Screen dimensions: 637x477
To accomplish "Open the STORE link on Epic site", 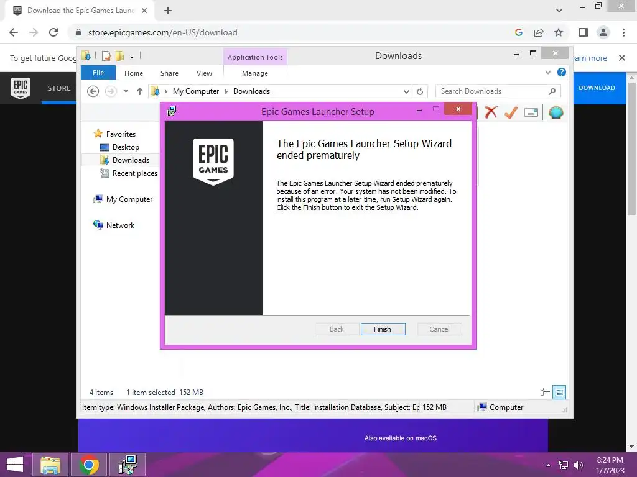I will [x=59, y=88].
